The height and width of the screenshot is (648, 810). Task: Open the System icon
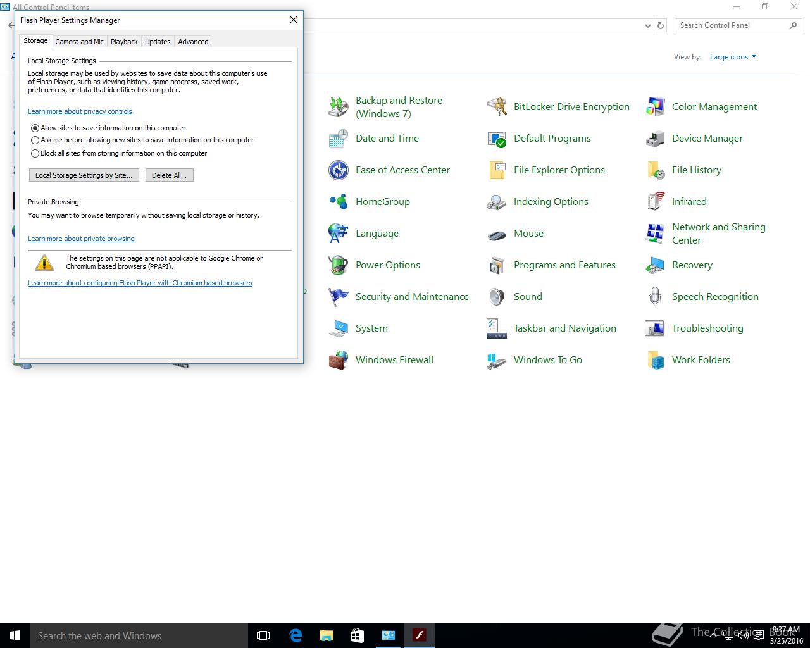[339, 328]
